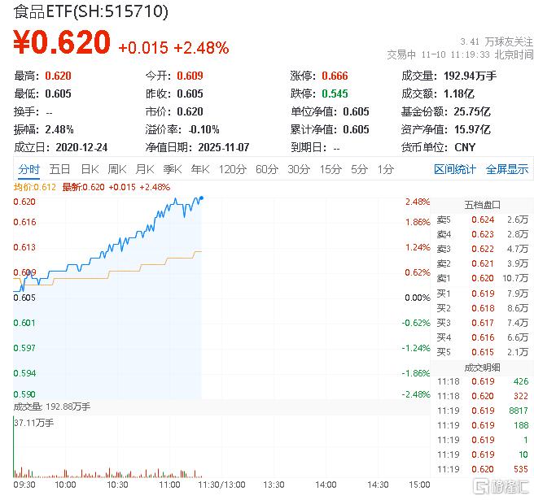Select the 季K tab

(172, 169)
